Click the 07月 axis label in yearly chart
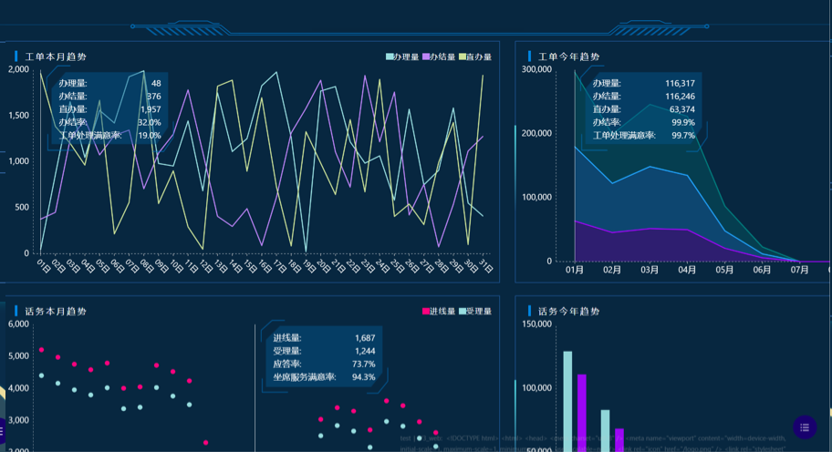 coord(799,270)
